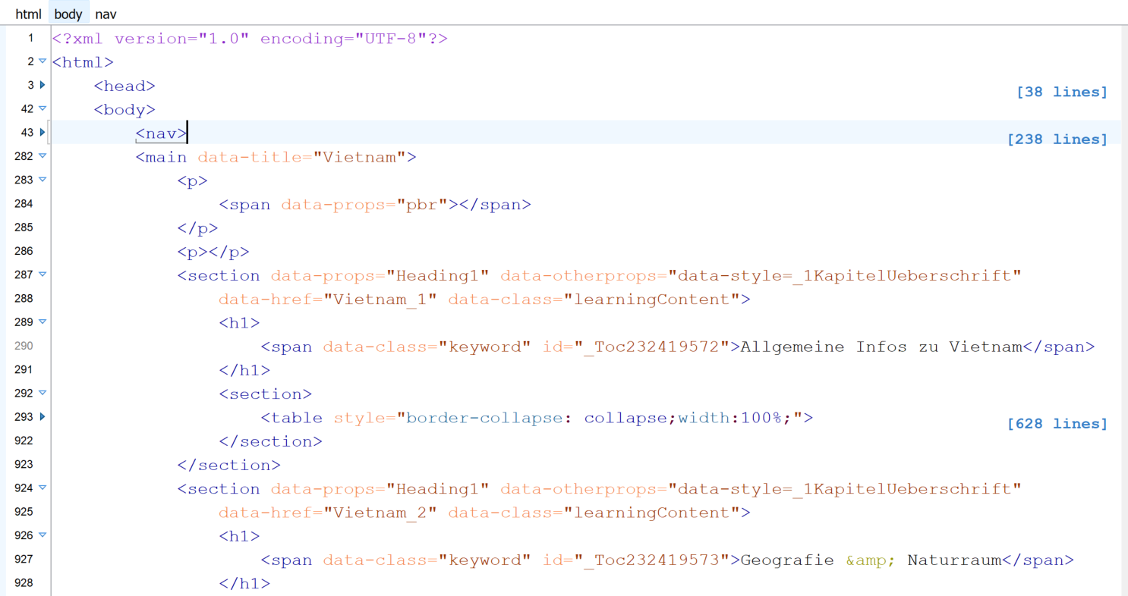Collapse the h1 fold on line 926
Screen dimensions: 1128x596
tap(43, 535)
